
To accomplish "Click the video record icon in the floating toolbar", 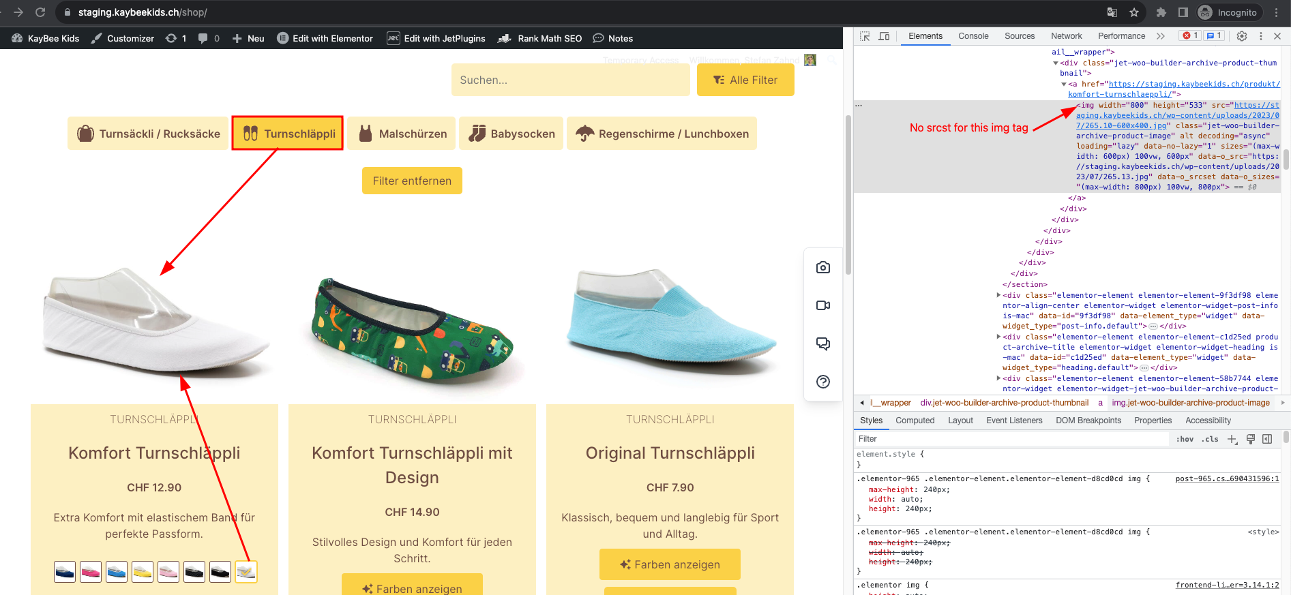I will coord(823,305).
